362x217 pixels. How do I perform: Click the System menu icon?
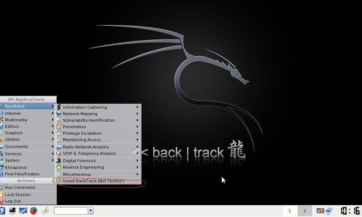pyautogui.click(x=1, y=160)
